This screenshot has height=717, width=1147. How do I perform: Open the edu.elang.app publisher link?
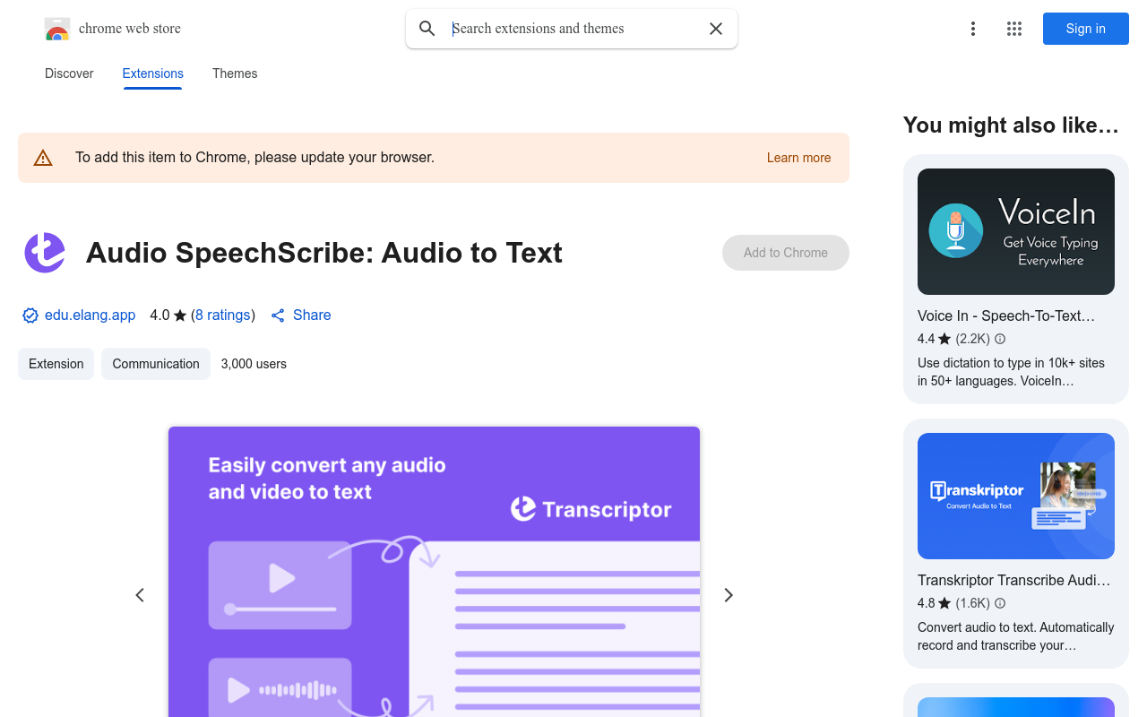(90, 315)
